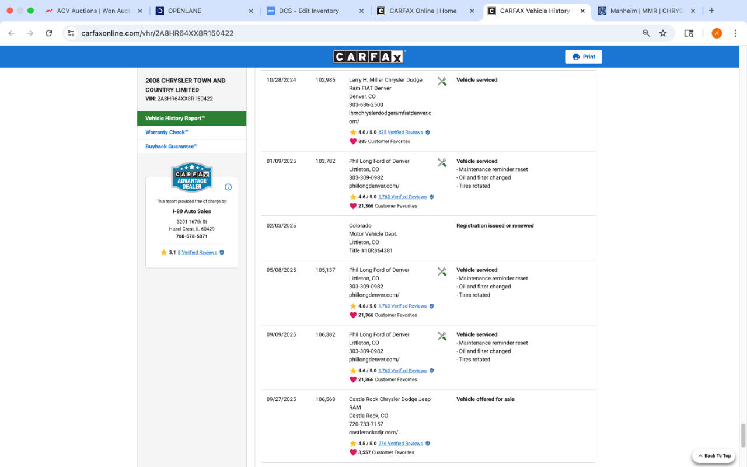Click the Print button
Image resolution: width=747 pixels, height=467 pixels.
[583, 57]
